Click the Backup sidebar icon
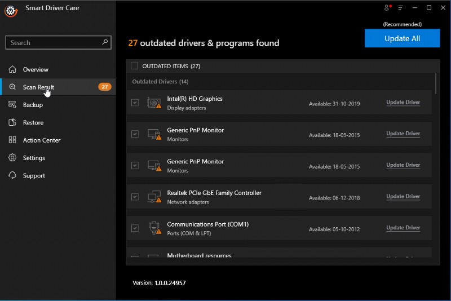This screenshot has width=451, height=301. (x=12, y=105)
